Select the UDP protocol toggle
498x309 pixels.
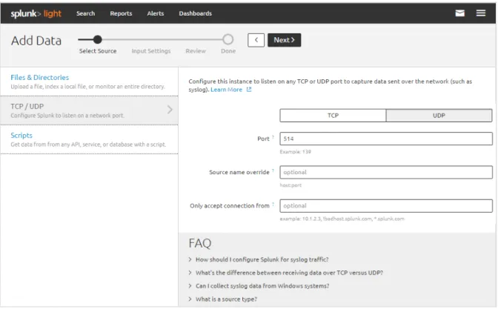439,116
